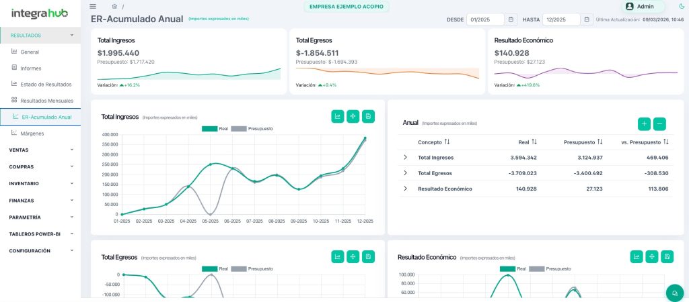Toggle dark mode with the moon icon
Screen dimensions: 689x302
(x=682, y=6)
